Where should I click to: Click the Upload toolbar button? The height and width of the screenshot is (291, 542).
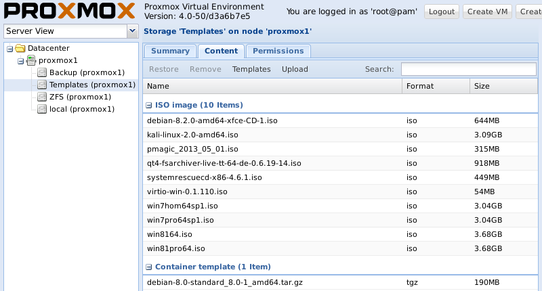(x=295, y=69)
